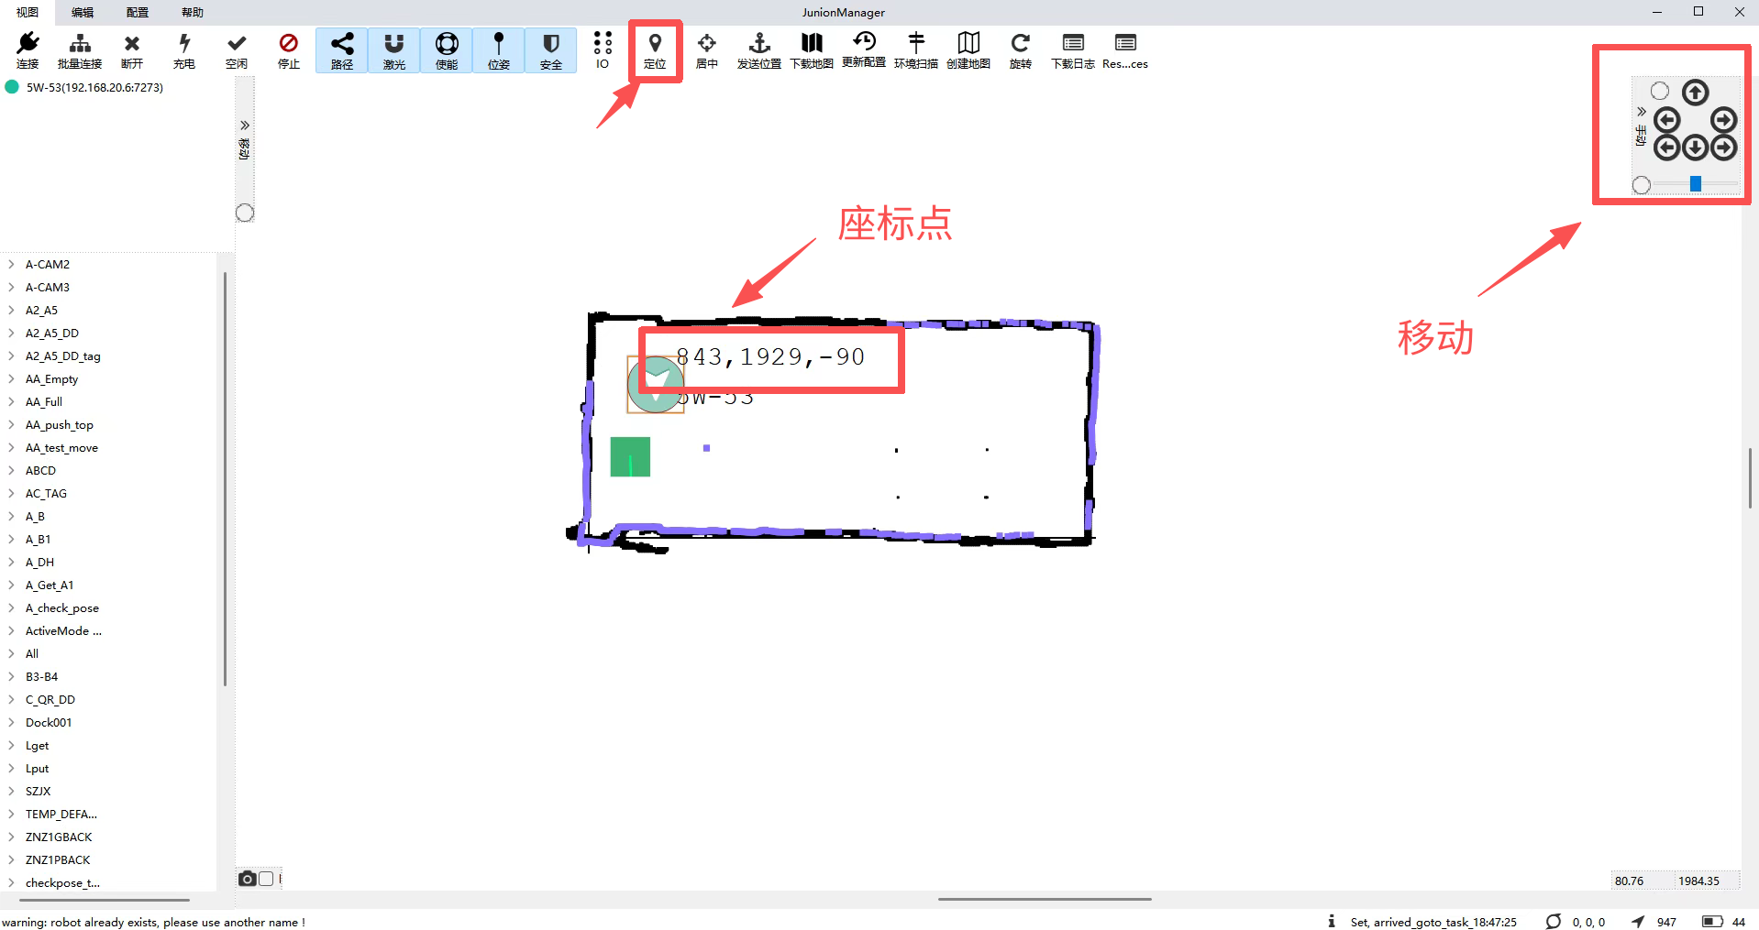This screenshot has width=1759, height=930.
Task: Expand the Dock001 tree node
Action: coord(11,723)
